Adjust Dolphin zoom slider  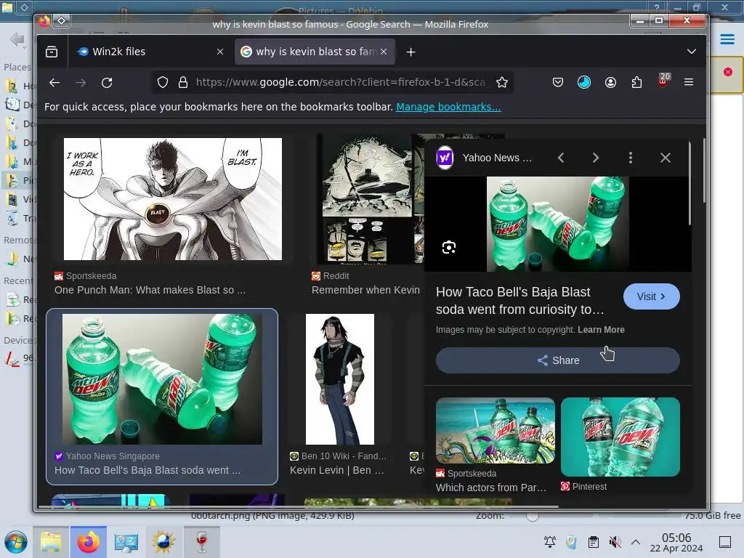pos(533,517)
